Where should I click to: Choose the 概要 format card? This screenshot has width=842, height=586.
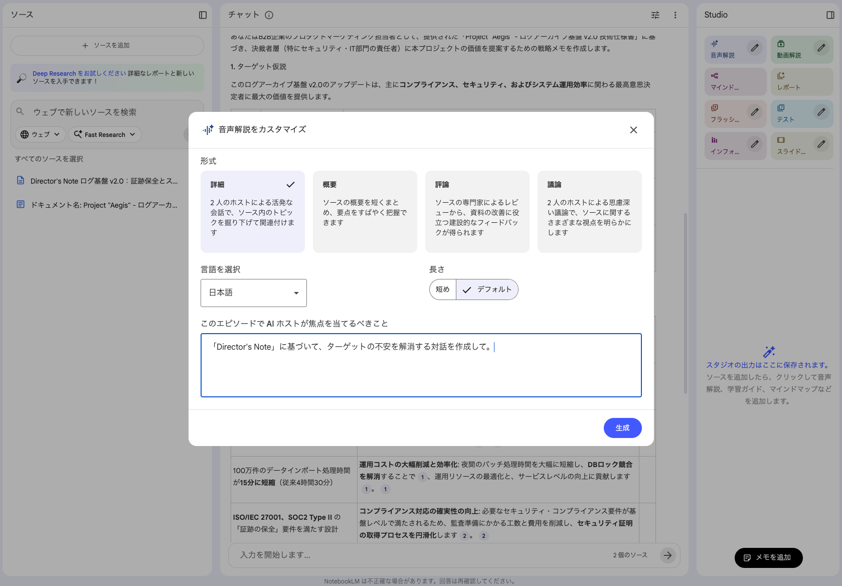365,212
